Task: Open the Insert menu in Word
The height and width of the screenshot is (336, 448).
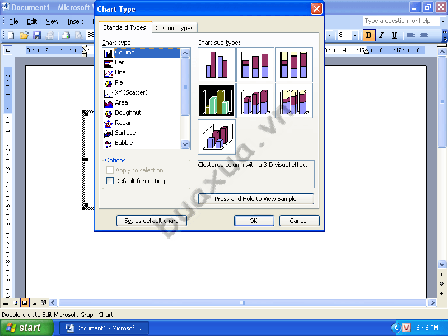Action: pos(76,21)
